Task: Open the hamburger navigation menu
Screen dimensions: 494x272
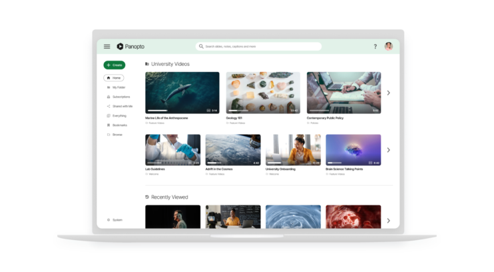Action: click(107, 47)
